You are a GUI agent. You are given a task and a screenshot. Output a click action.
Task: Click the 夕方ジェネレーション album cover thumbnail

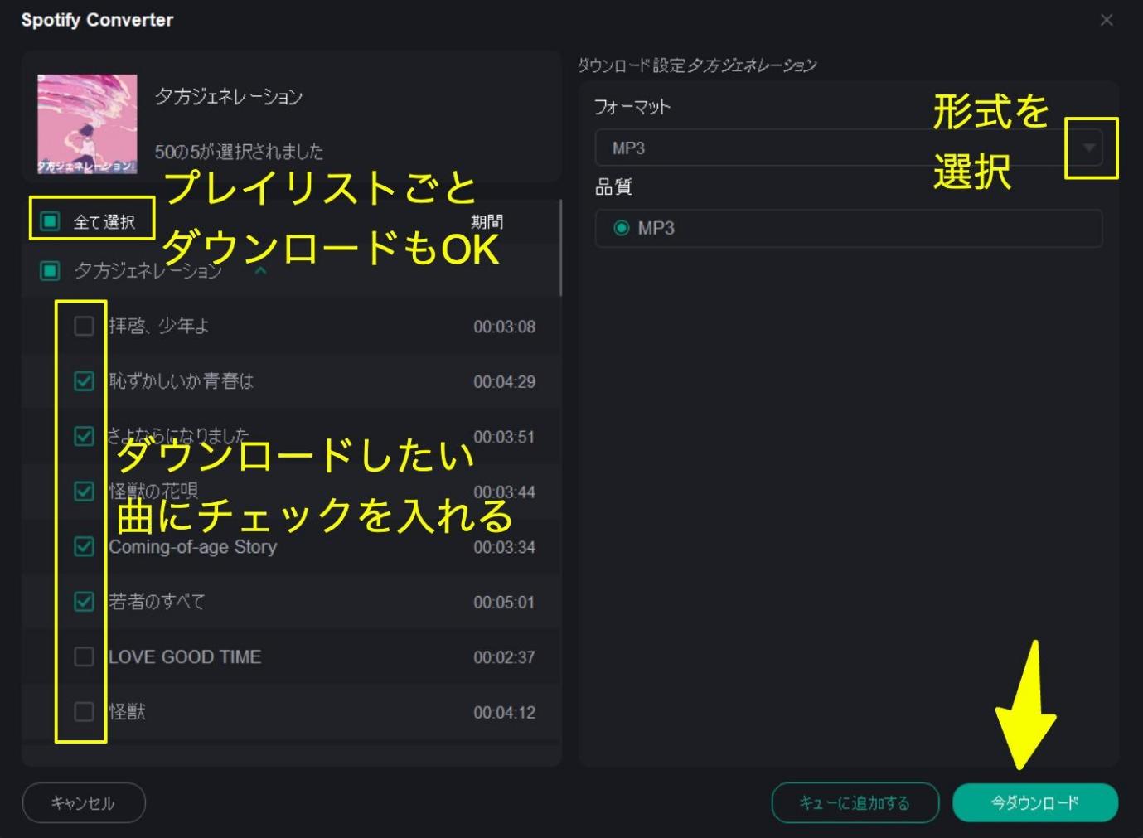coord(87,124)
